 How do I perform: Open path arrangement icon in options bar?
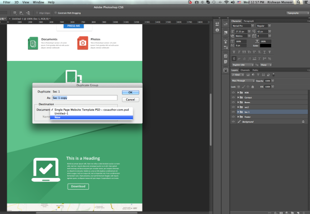pyautogui.click(x=28, y=13)
